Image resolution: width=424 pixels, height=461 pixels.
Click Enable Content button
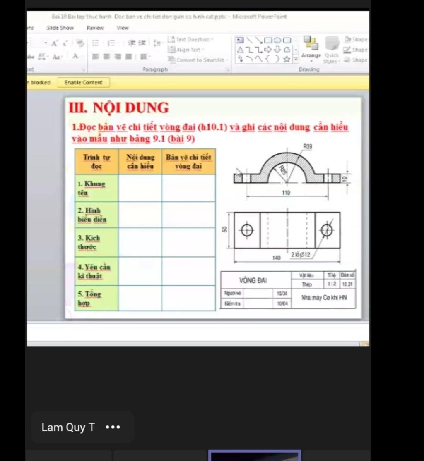[x=83, y=82]
